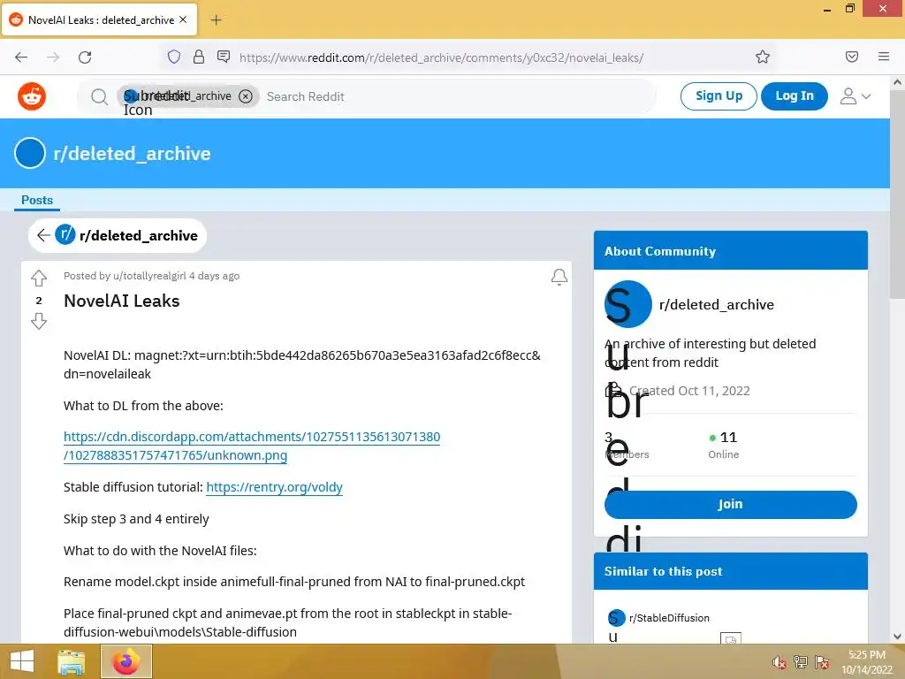Screen dimensions: 905x679
Task: Toggle post notifications with bell icon
Action: click(559, 277)
